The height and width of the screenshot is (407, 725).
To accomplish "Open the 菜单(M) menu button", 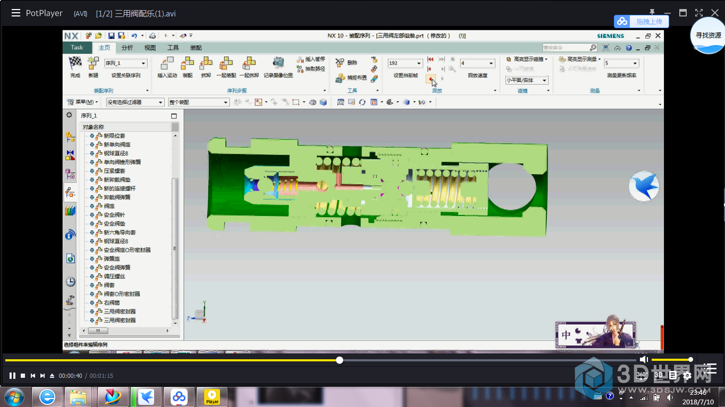I will (82, 102).
